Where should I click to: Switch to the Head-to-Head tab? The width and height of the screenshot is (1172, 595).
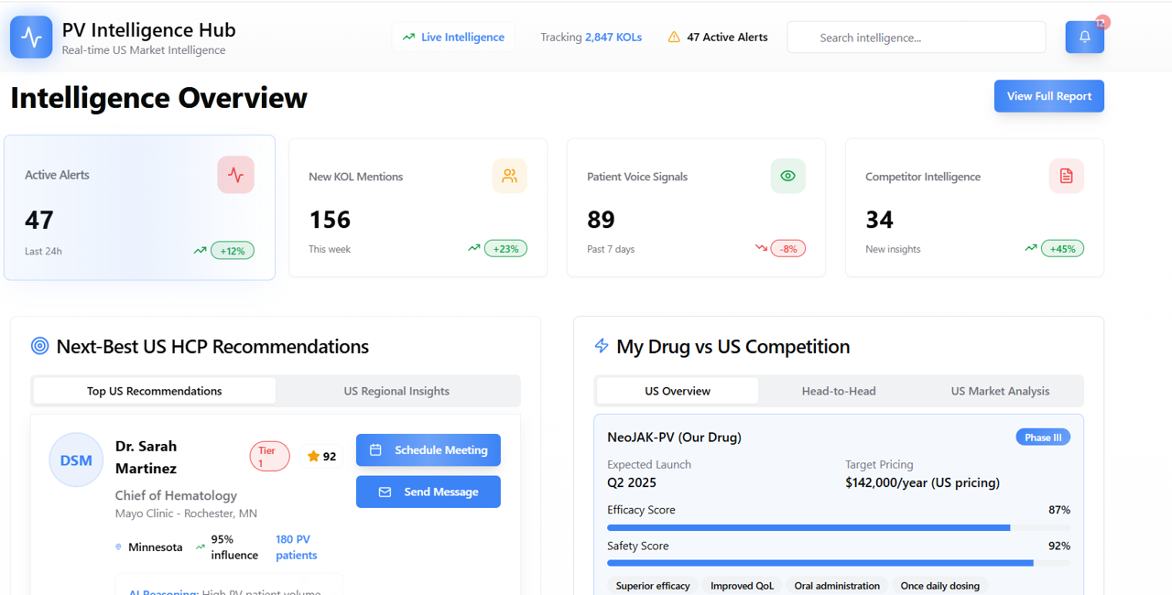pos(838,390)
